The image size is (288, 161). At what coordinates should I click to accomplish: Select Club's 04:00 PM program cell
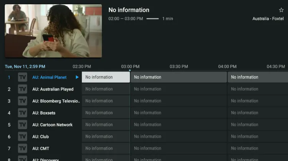click(x=258, y=136)
